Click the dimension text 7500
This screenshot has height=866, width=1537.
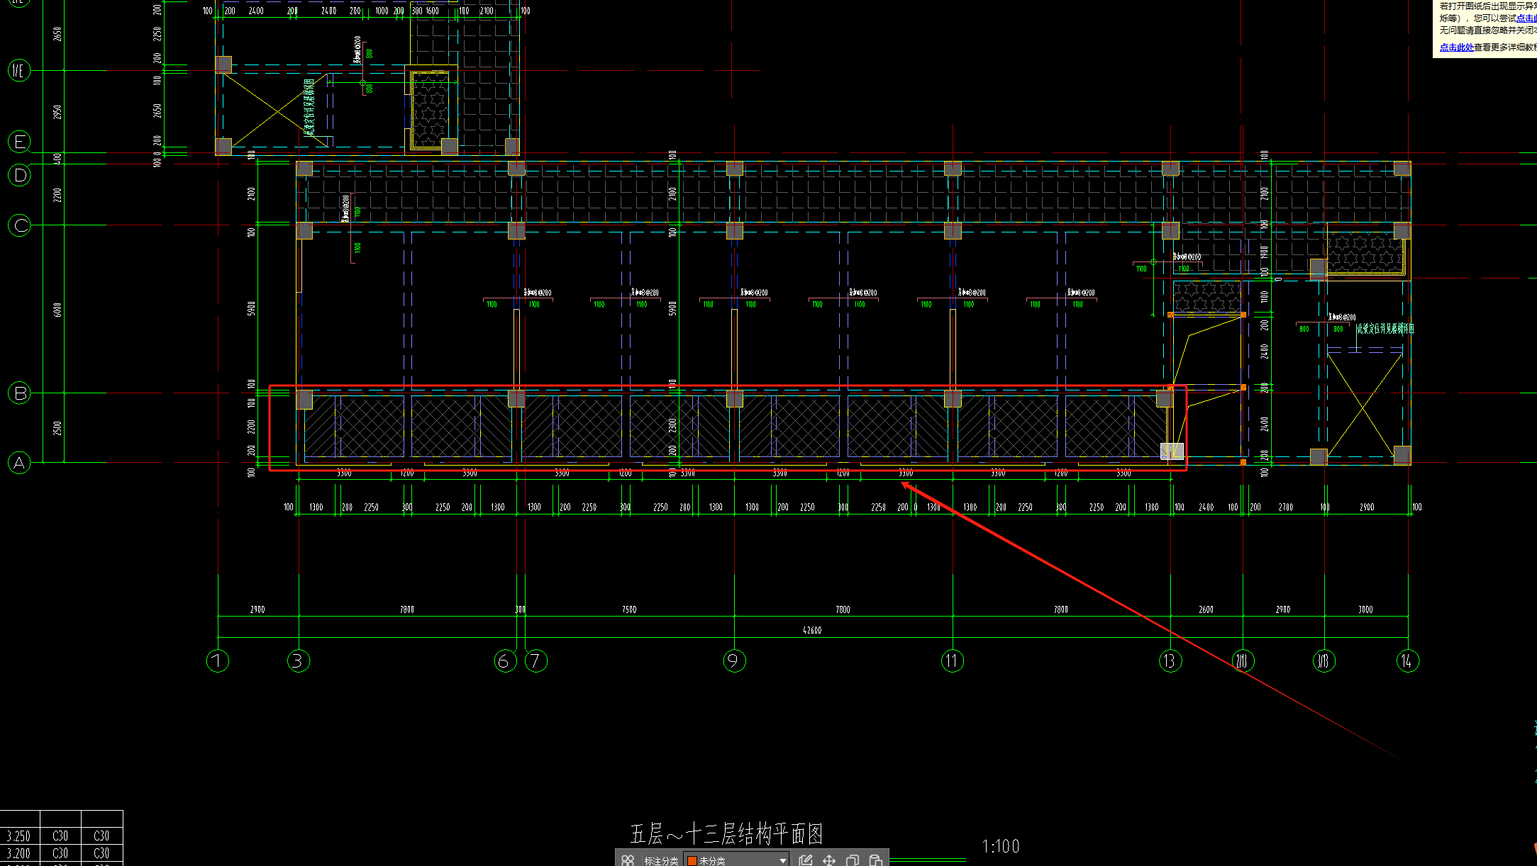point(629,609)
